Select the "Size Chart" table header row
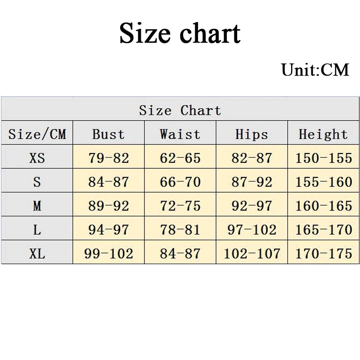 pos(180,110)
